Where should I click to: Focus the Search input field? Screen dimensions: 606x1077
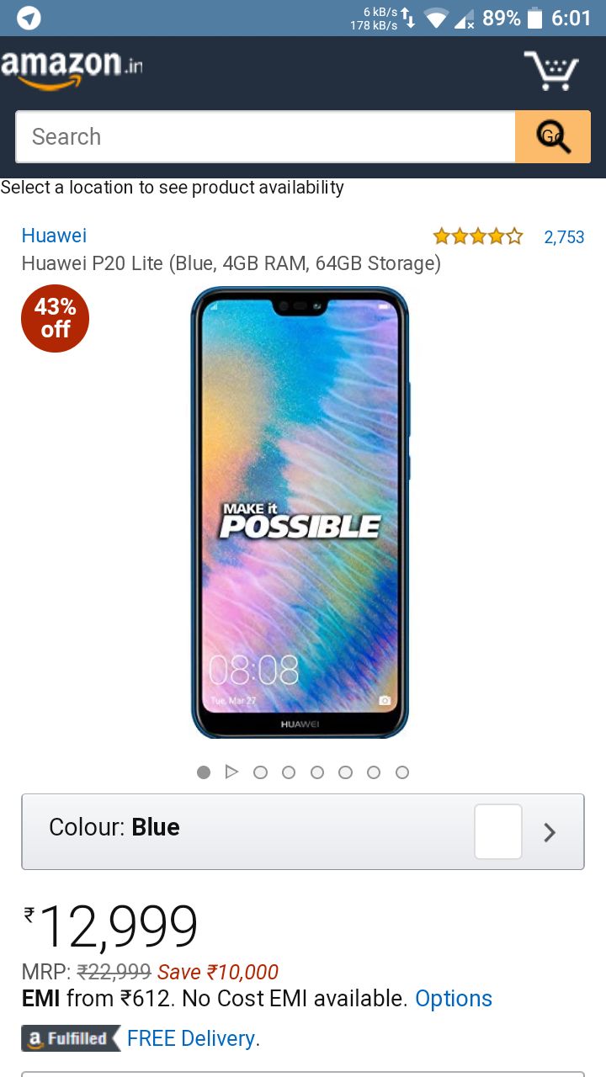tap(265, 136)
